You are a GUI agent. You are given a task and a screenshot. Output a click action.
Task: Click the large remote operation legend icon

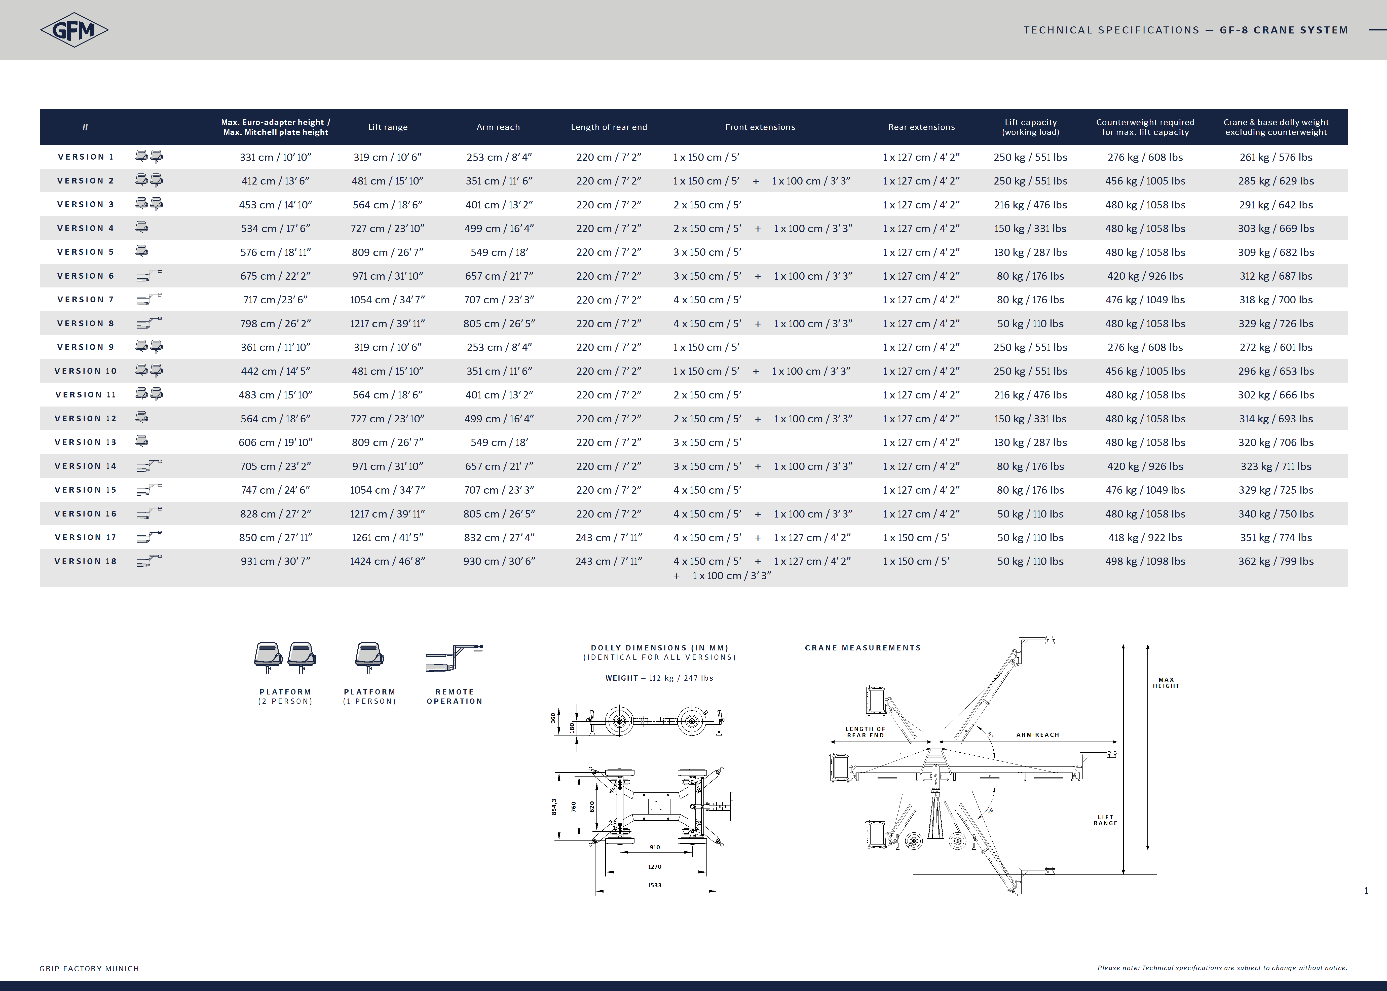point(455,658)
